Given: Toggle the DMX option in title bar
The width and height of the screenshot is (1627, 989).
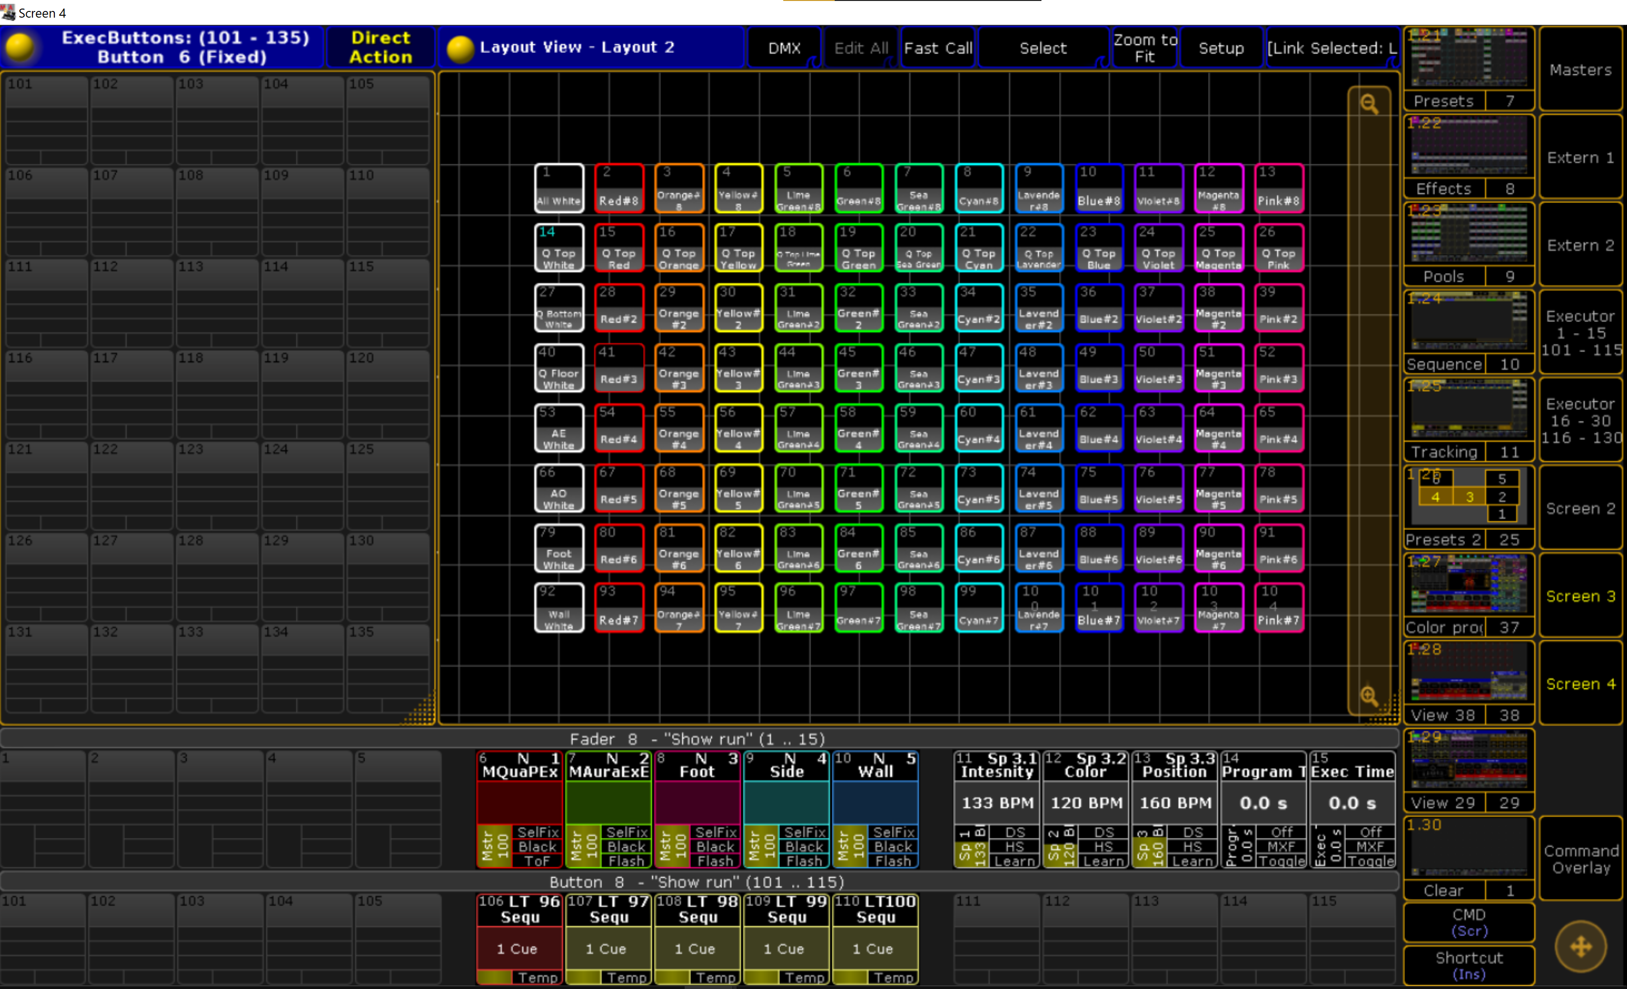Looking at the screenshot, I should [x=784, y=48].
